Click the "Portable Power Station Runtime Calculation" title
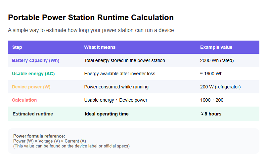The width and height of the screenshot is (266, 160). click(x=91, y=17)
